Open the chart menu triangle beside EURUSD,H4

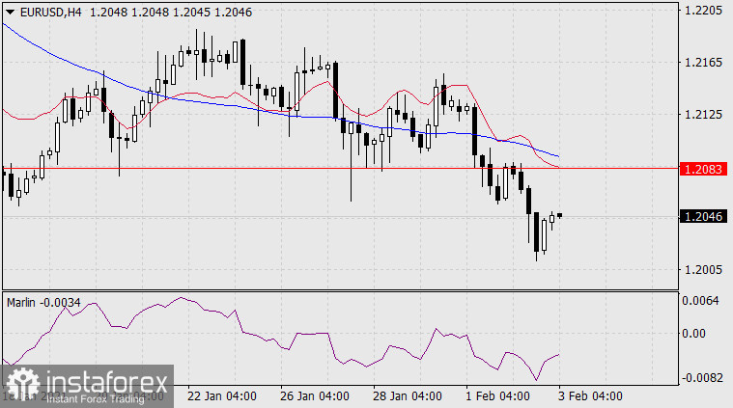point(10,13)
